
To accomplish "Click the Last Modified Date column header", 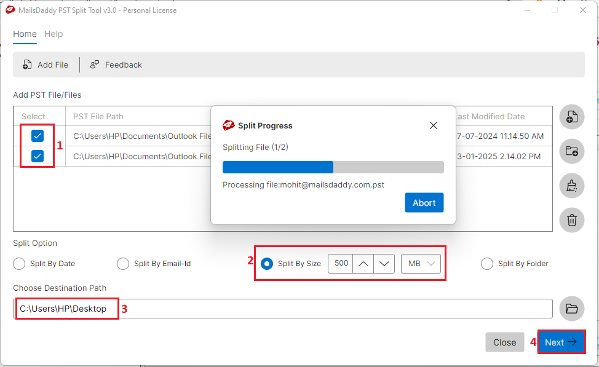I will 491,116.
